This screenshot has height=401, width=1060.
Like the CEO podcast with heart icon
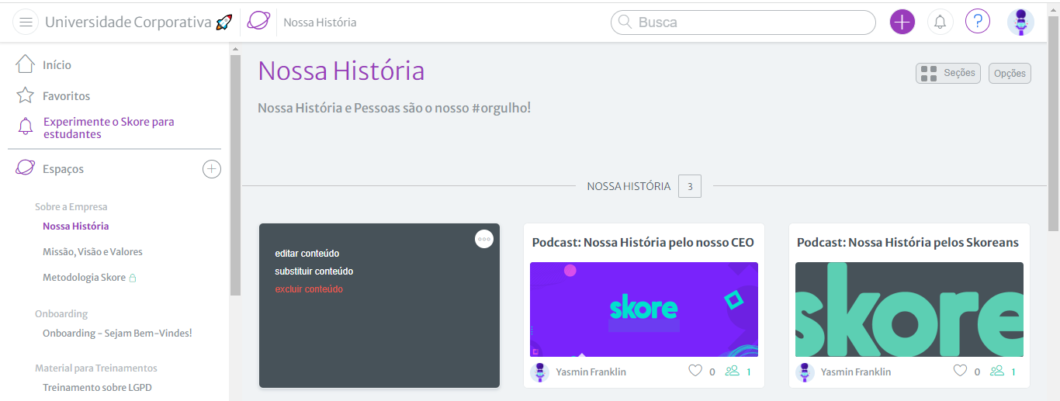click(x=695, y=371)
